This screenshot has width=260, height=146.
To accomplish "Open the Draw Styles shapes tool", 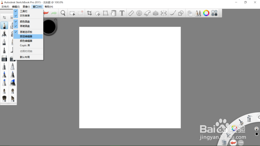I will pyautogui.click(x=181, y=13).
